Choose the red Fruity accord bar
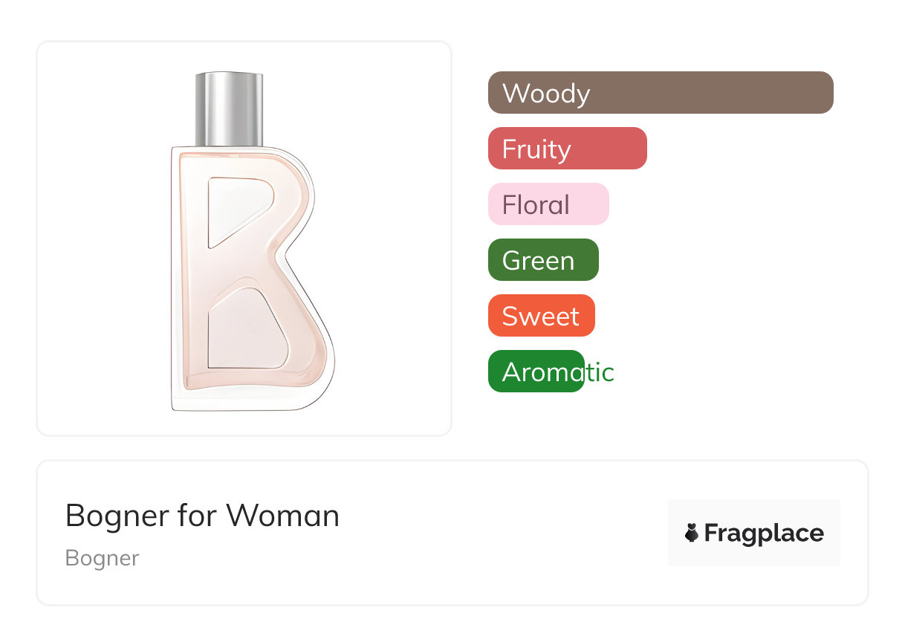Screen dimensions: 905x642 [x=567, y=149]
